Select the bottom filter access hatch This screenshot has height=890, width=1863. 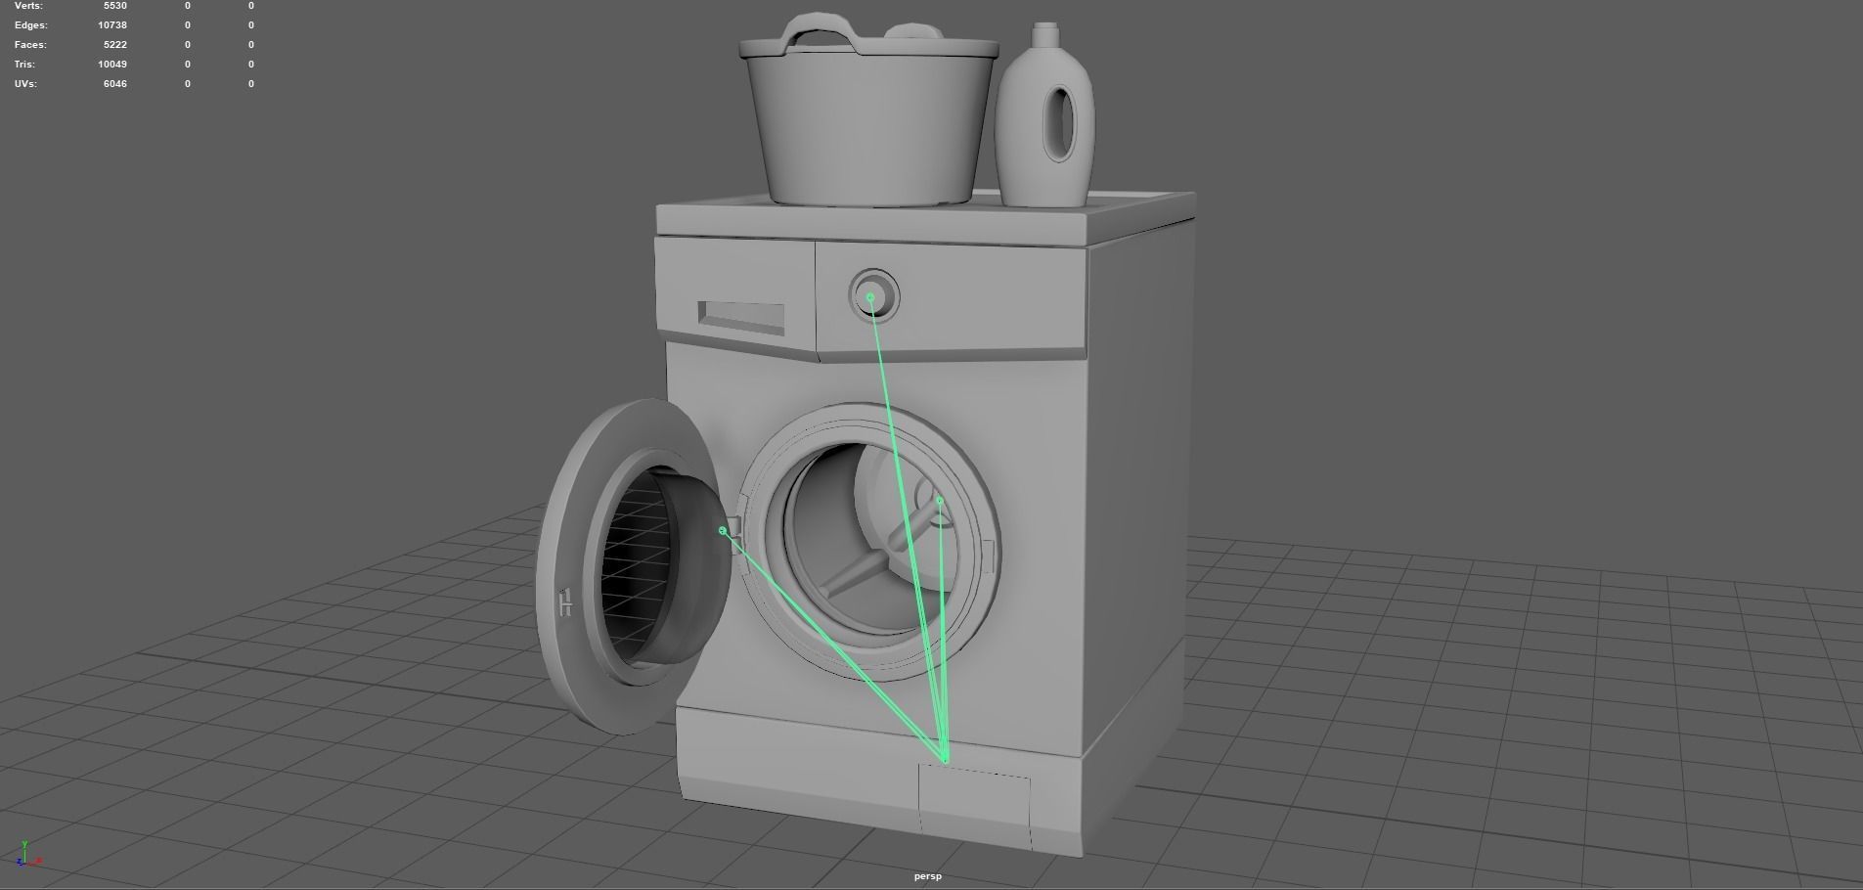pos(975,806)
